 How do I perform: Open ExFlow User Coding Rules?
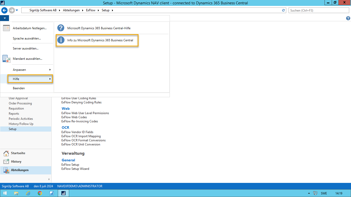pos(79,98)
